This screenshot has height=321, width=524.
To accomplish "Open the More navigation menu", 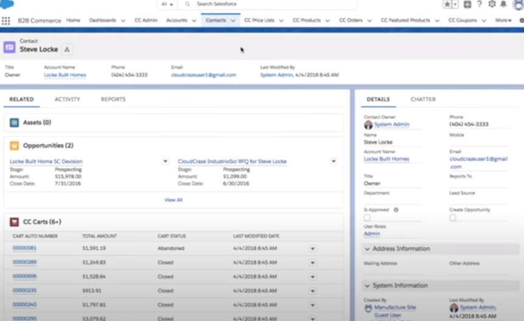I will point(503,21).
